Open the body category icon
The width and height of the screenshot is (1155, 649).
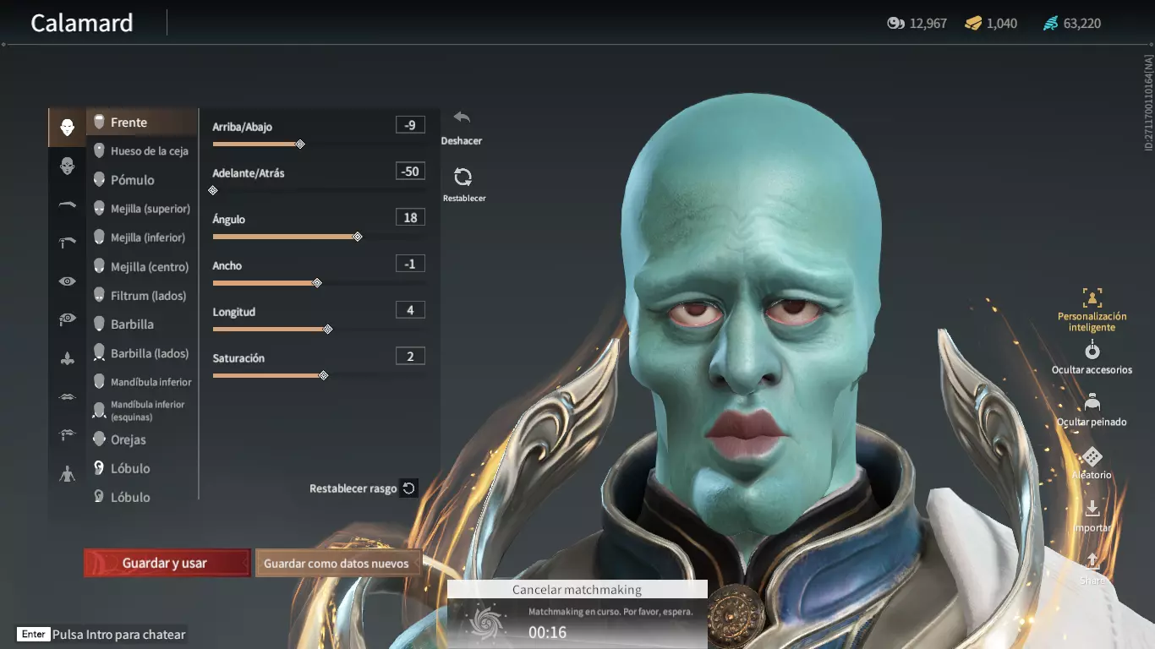[67, 474]
